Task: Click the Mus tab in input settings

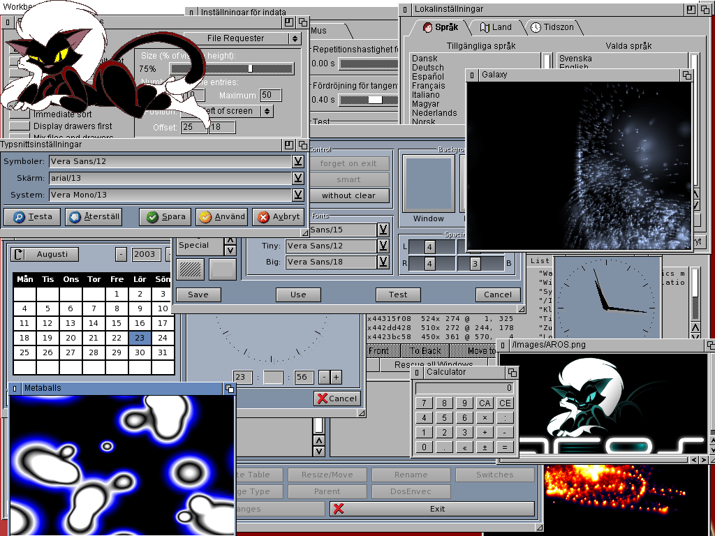Action: (318, 31)
